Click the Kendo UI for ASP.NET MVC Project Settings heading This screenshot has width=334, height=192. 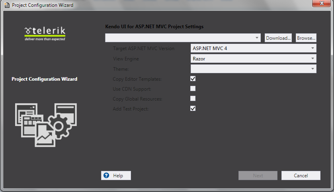154,27
